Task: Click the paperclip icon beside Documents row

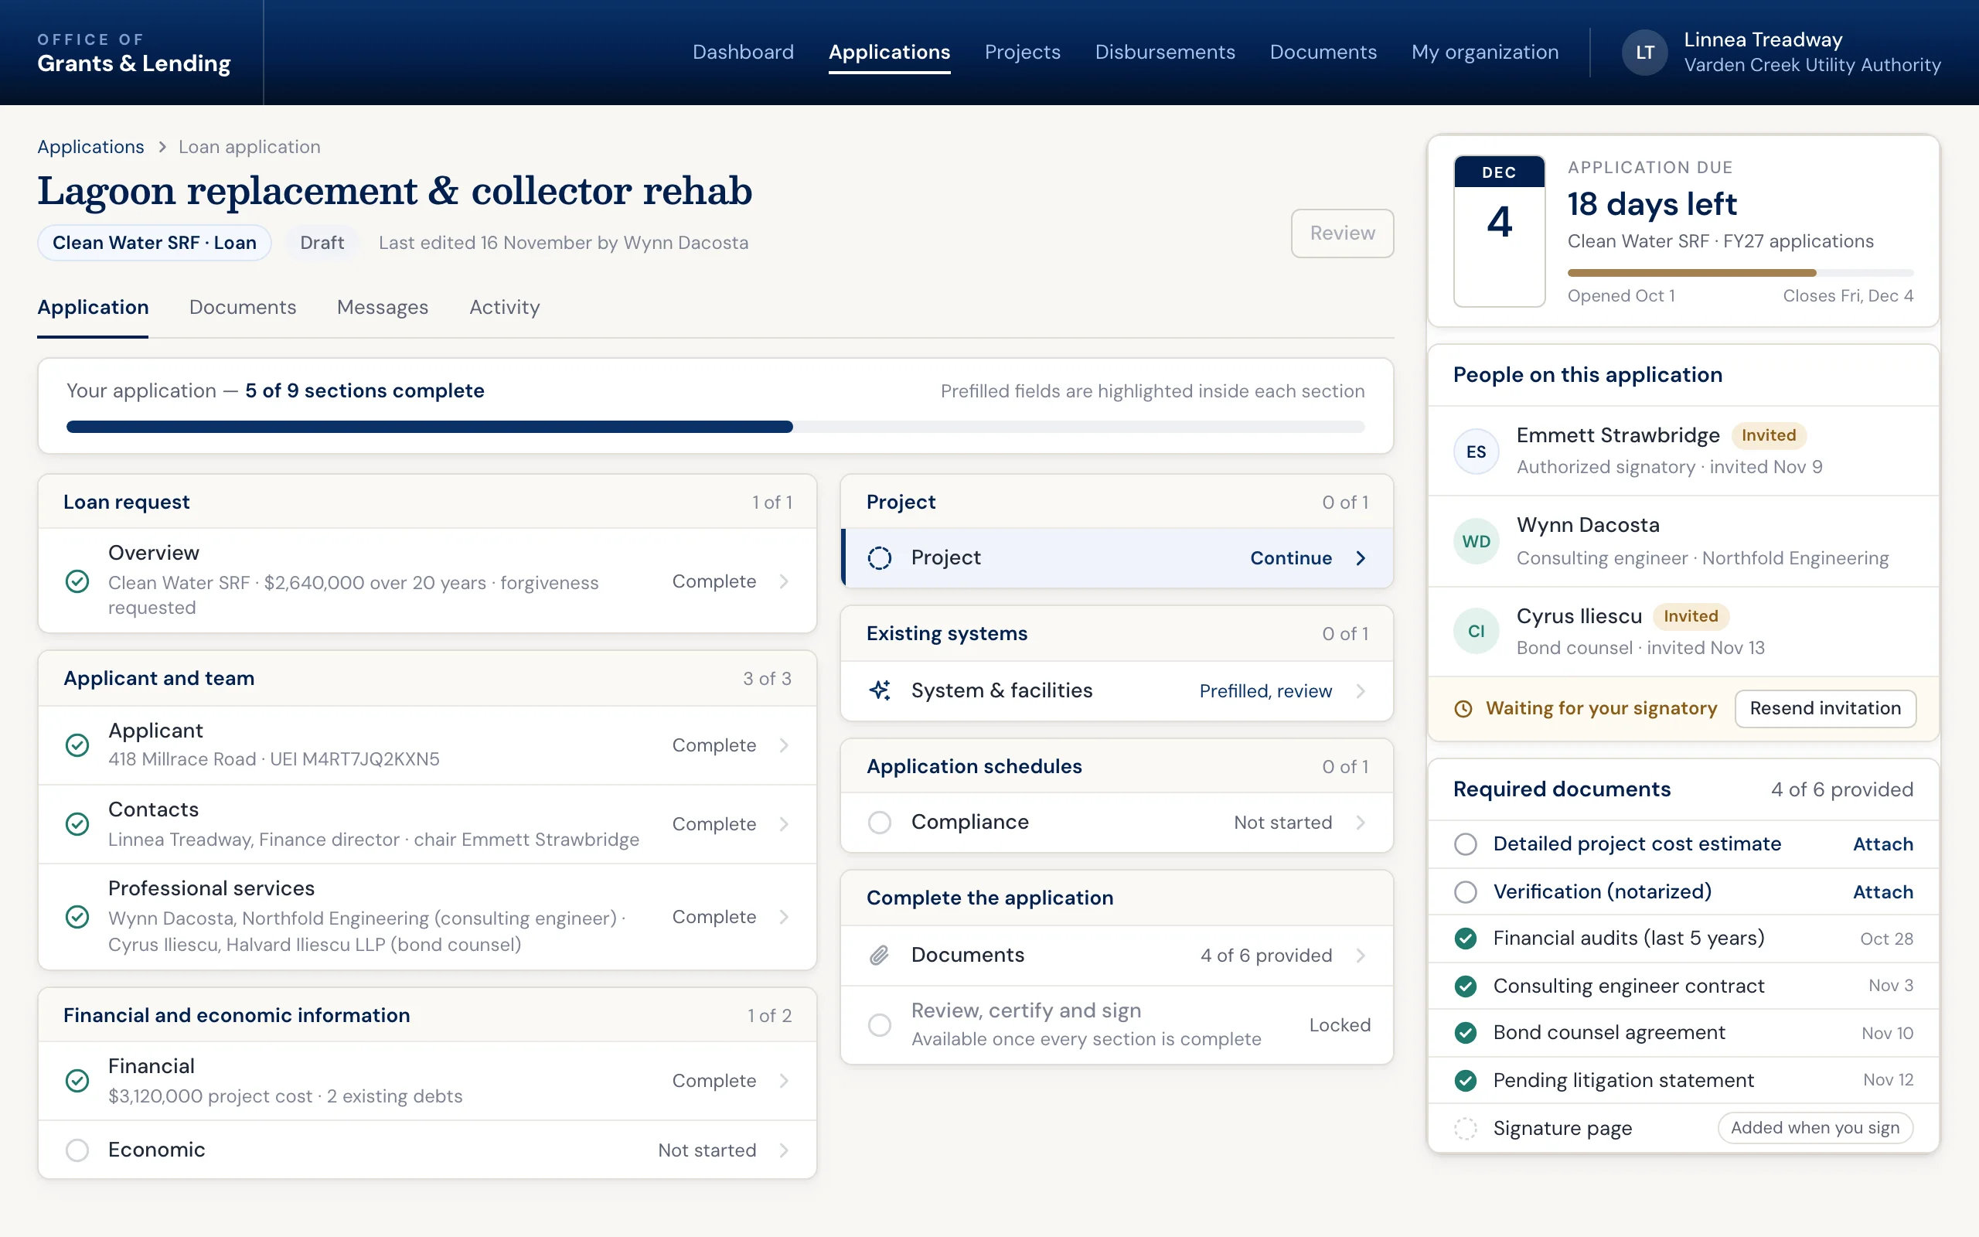Action: point(879,955)
